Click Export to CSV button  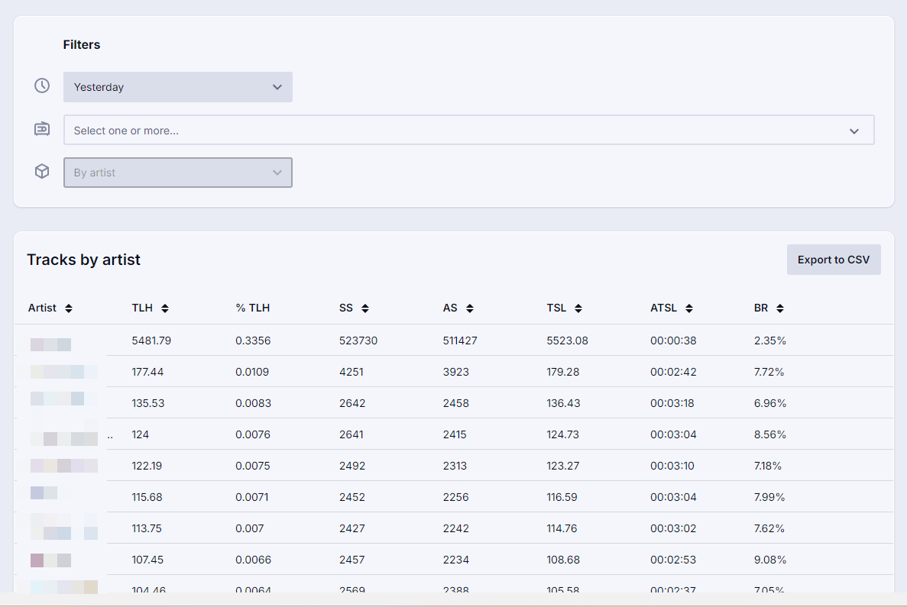(x=833, y=260)
